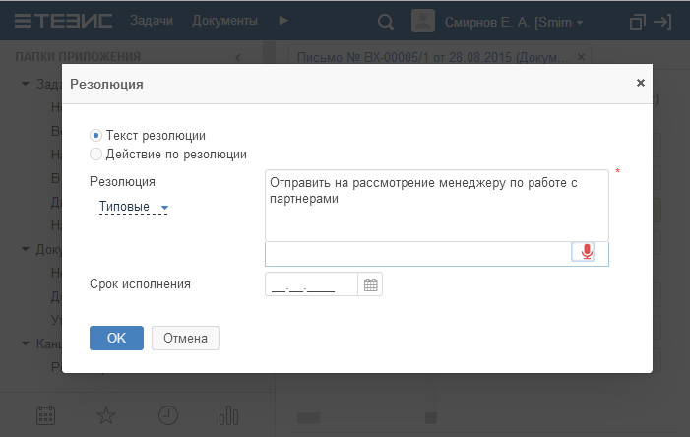Open history clock icon

[168, 414]
